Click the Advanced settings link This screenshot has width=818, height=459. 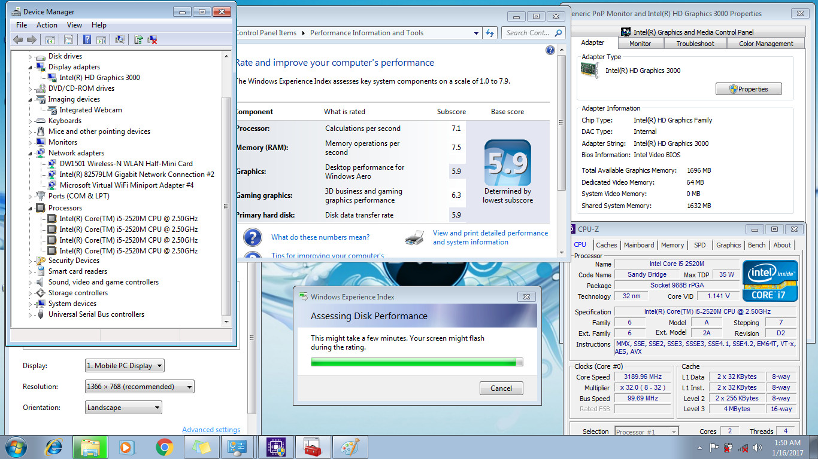(x=211, y=430)
